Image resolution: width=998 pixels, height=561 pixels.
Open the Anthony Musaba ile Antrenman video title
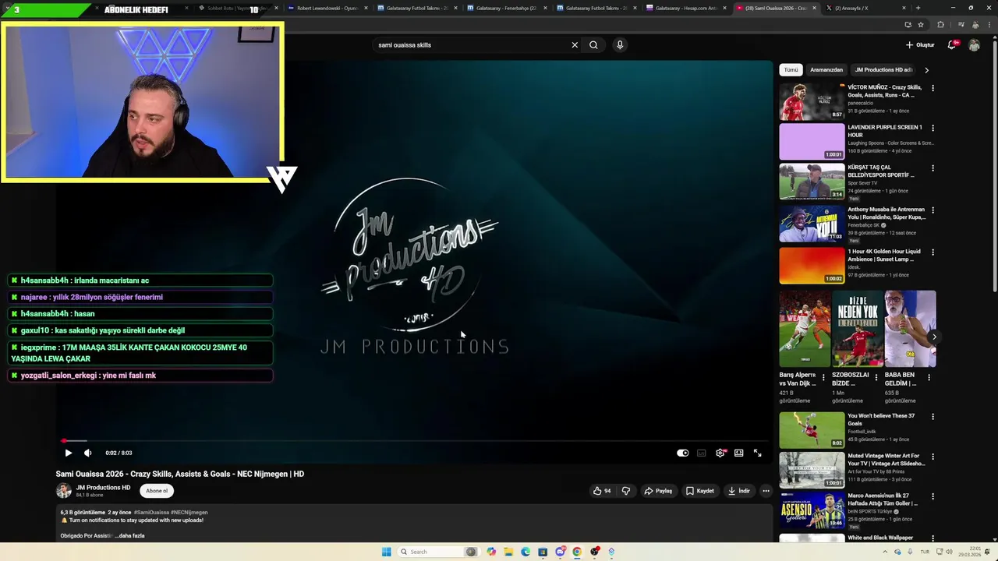[x=886, y=213]
